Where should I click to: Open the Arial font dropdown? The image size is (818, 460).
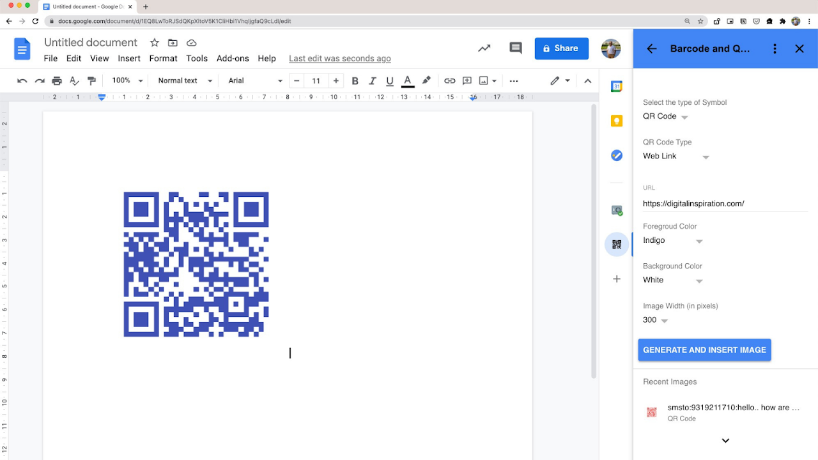[255, 80]
